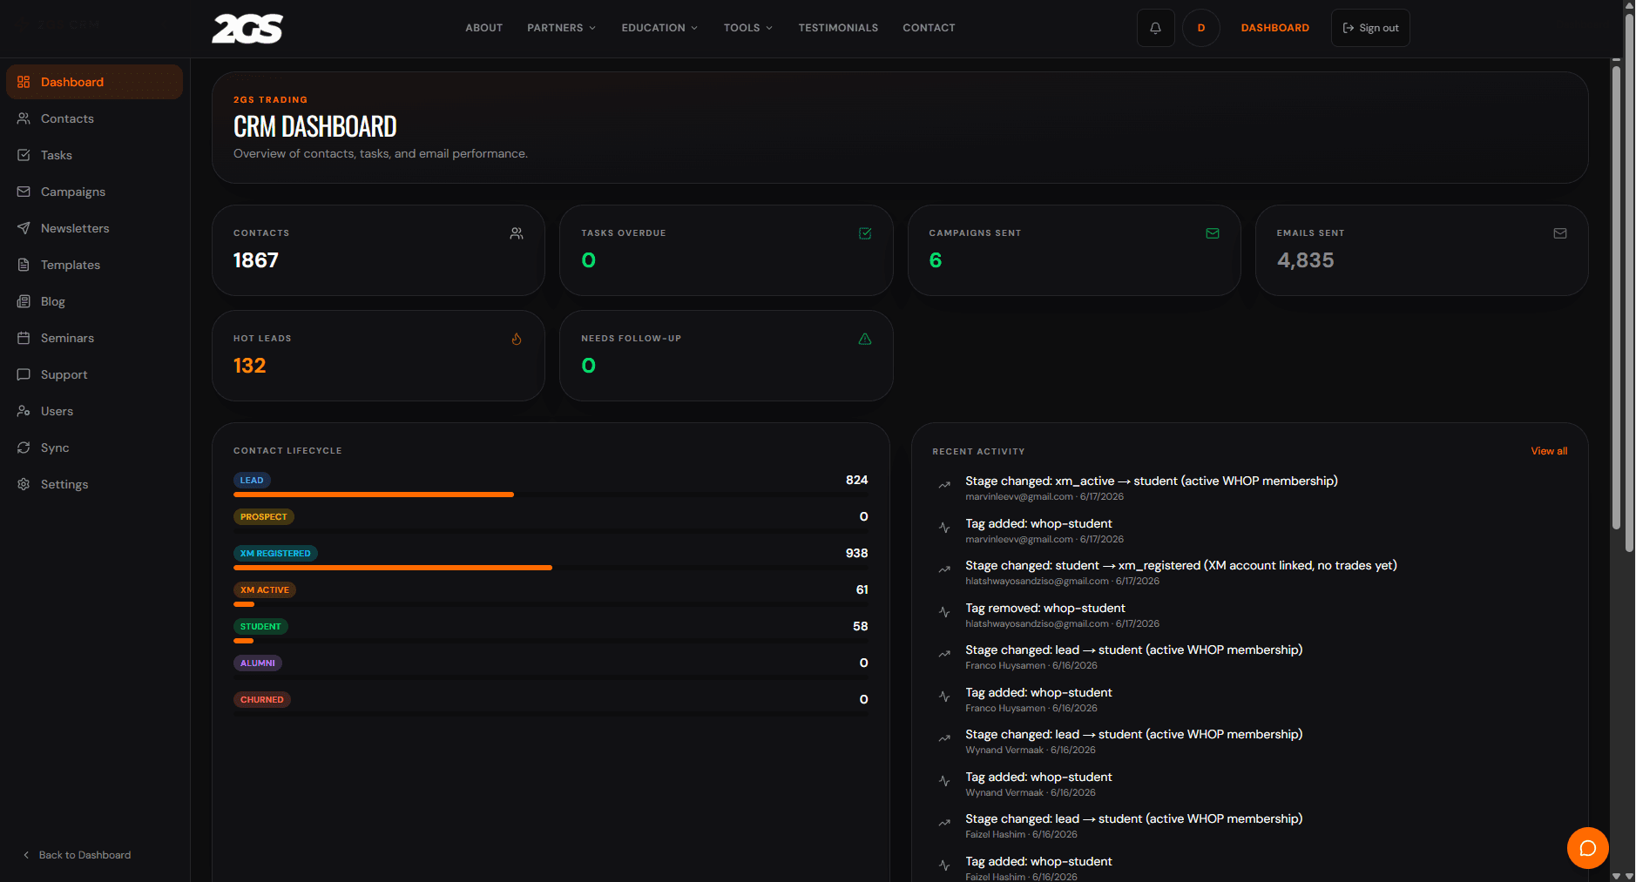The image size is (1636, 882).
Task: Expand the Partners dropdown menu
Action: pyautogui.click(x=561, y=28)
